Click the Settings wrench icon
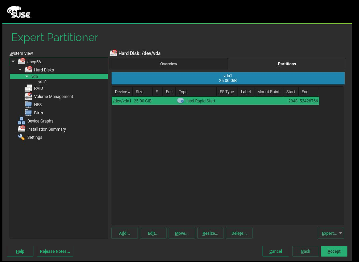The image size is (359, 262). pyautogui.click(x=21, y=137)
